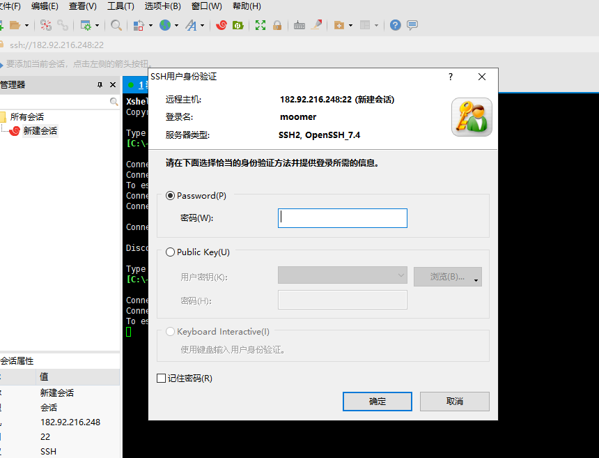Close the SSH用户身份验证 dialog
Viewport: 599px width, 458px height.
click(x=482, y=77)
